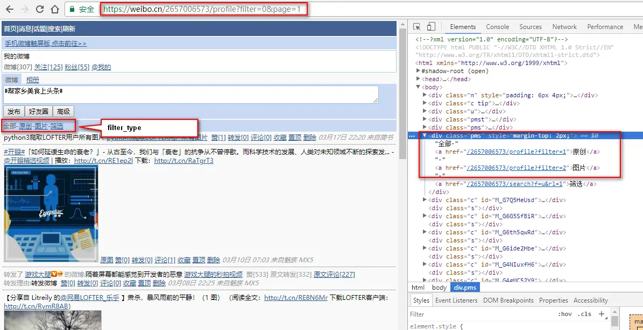The height and width of the screenshot is (330, 643).
Task: Collapse selected div class="pms" margin-top node
Action: click(425, 135)
